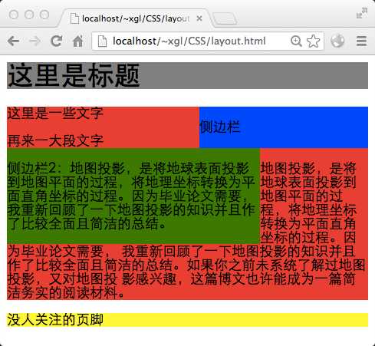The width and height of the screenshot is (375, 346).
Task: Click the globe extension icon
Action: click(x=337, y=41)
